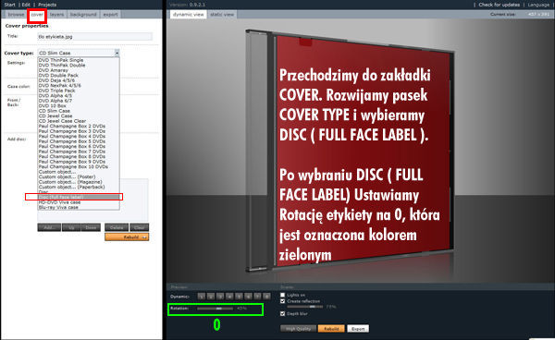The image size is (555, 340).
Task: Select dynamic view preset 5
Action: pos(239,297)
